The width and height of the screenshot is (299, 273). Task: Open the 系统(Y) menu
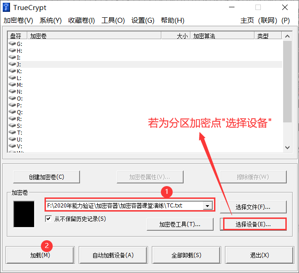pyautogui.click(x=50, y=20)
